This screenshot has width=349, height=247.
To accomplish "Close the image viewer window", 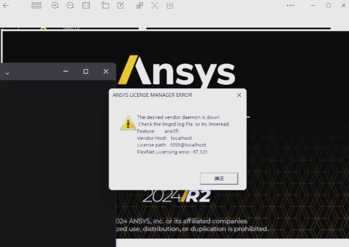I will [343, 5].
